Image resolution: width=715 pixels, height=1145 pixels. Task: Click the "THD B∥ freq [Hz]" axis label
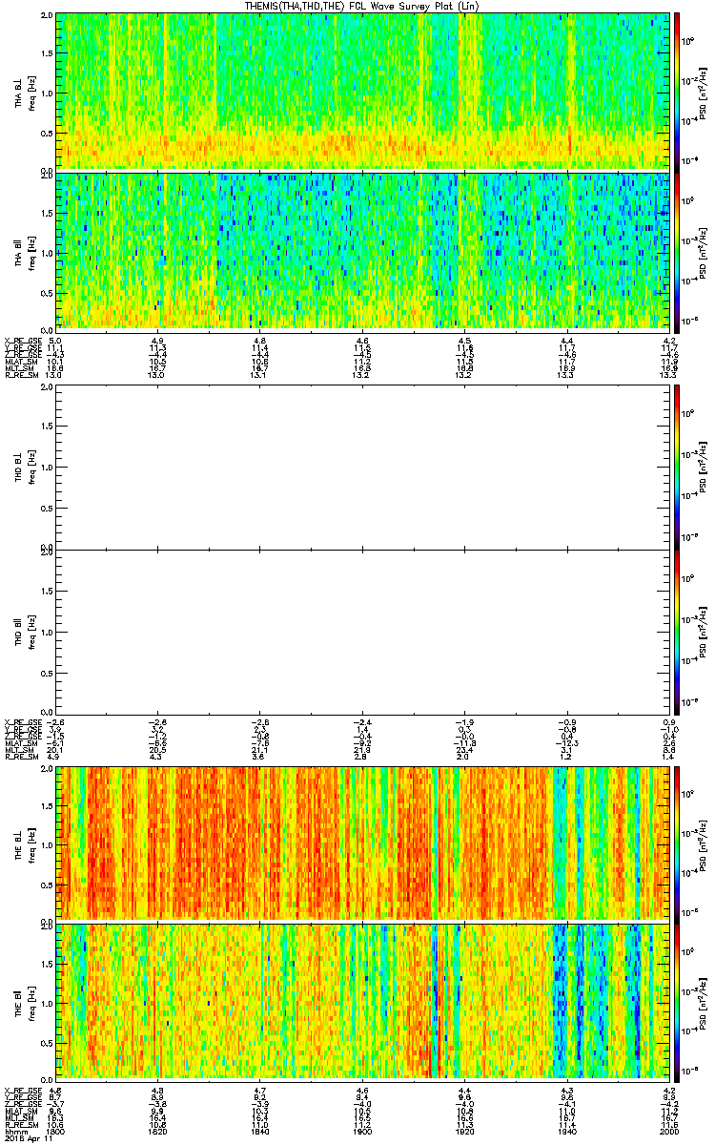pos(25,631)
